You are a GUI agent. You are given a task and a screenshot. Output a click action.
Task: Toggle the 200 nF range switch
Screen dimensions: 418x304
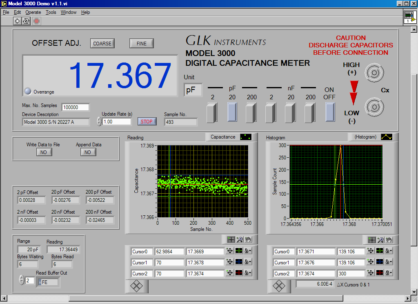[310, 112]
